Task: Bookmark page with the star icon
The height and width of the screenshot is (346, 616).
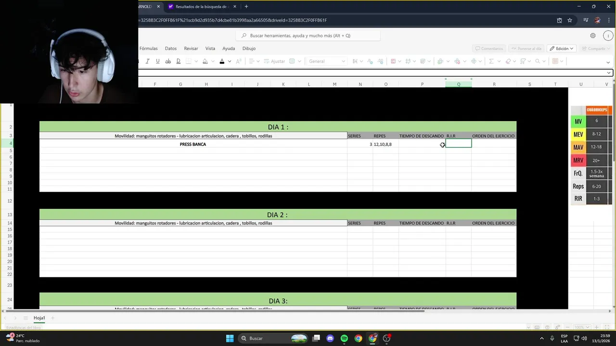Action: click(570, 20)
